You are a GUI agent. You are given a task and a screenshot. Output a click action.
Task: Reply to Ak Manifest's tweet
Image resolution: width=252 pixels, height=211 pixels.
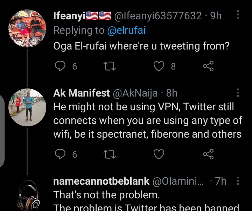[61, 154]
